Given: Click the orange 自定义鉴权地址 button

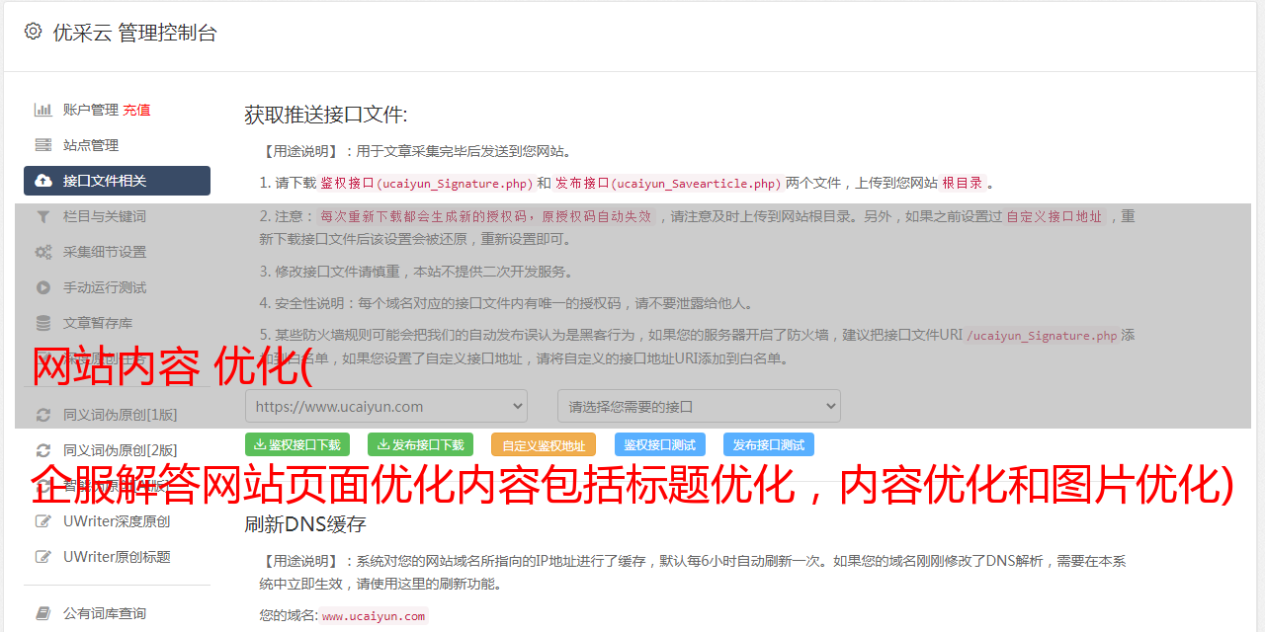Looking at the screenshot, I should (x=544, y=444).
